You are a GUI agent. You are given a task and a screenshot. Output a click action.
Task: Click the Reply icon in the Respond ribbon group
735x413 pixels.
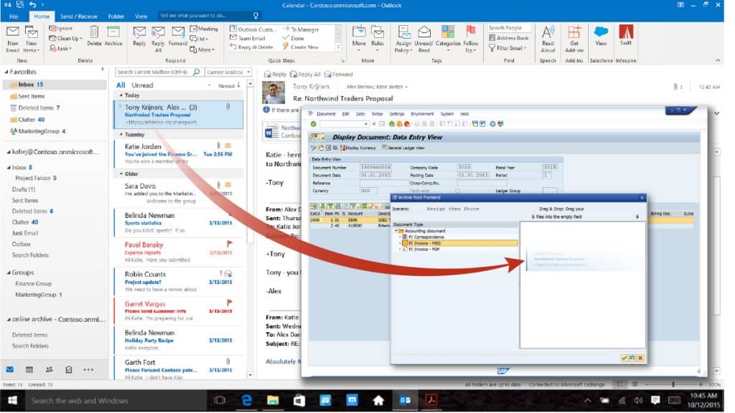coord(139,32)
